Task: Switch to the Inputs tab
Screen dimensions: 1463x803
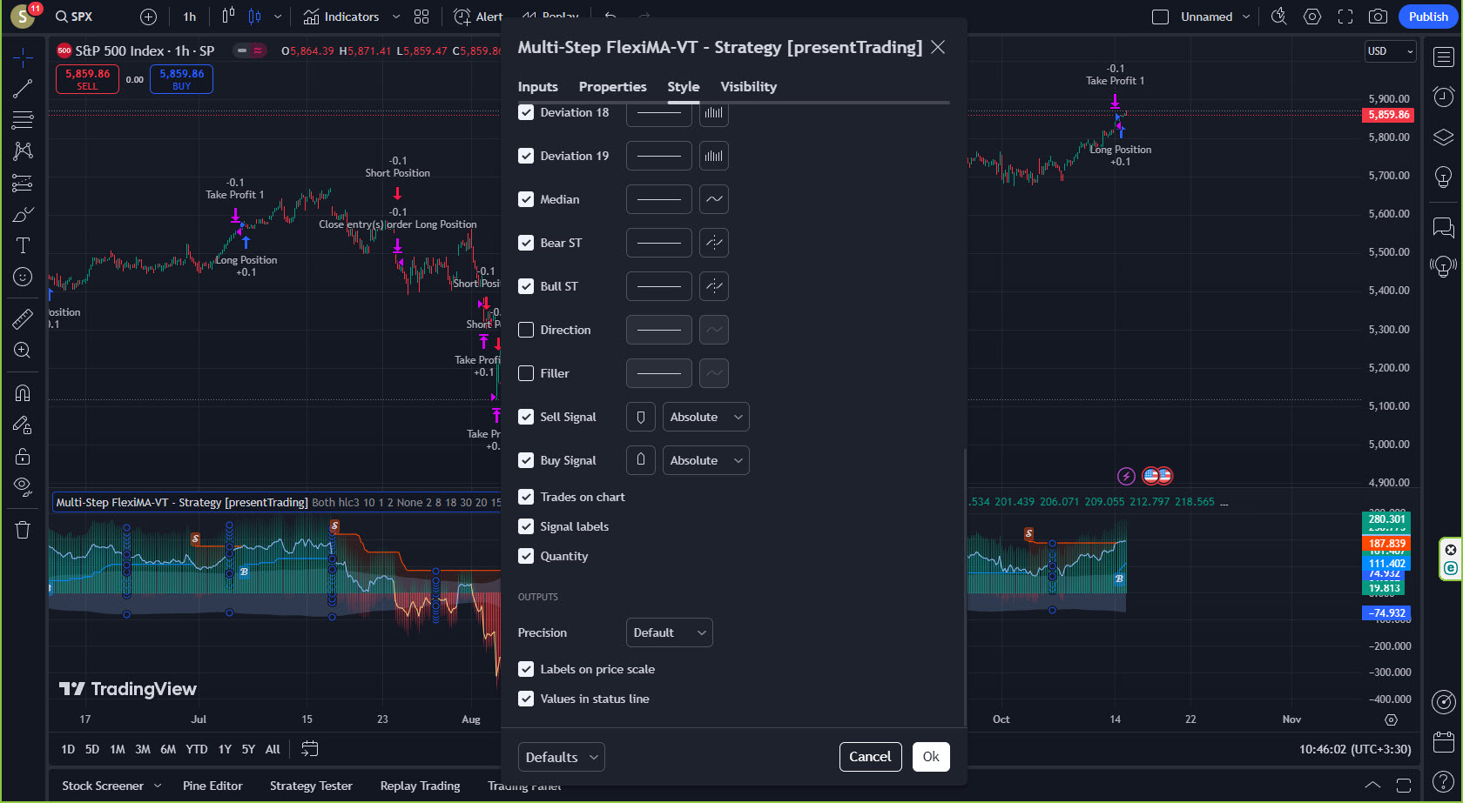Action: [x=537, y=87]
